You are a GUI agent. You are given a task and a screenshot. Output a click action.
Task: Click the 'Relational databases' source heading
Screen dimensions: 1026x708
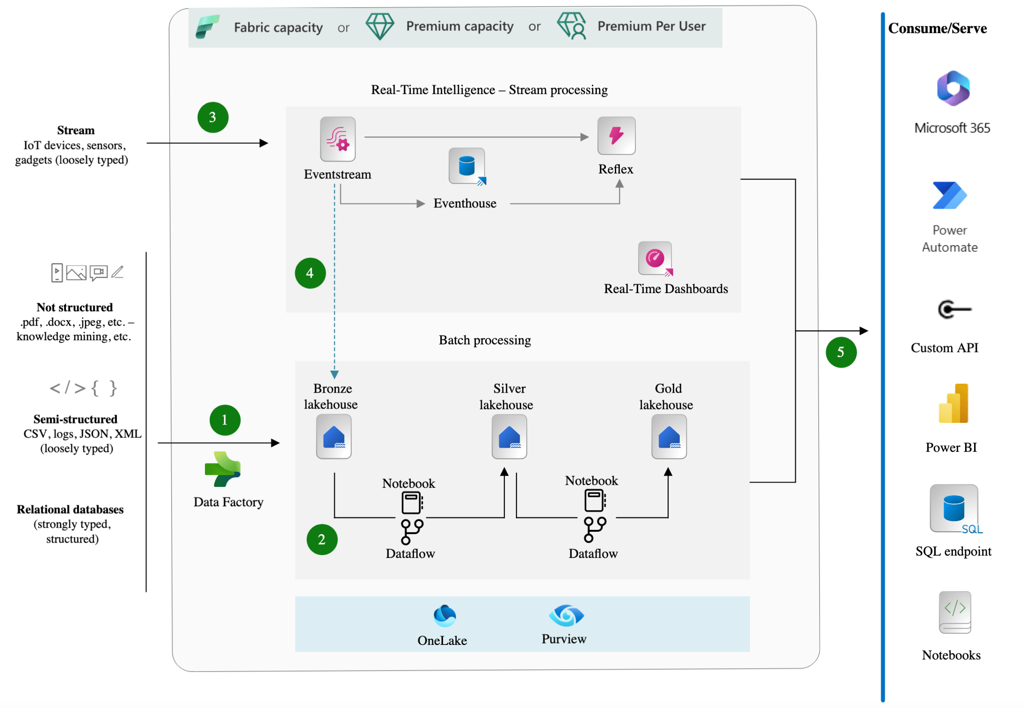[x=70, y=509]
